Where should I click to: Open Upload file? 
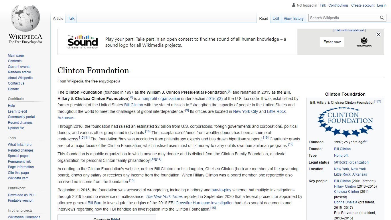(16, 128)
